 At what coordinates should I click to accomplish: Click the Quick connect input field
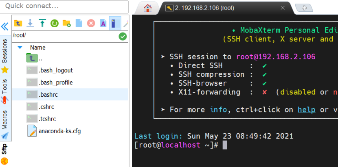[x=64, y=7]
